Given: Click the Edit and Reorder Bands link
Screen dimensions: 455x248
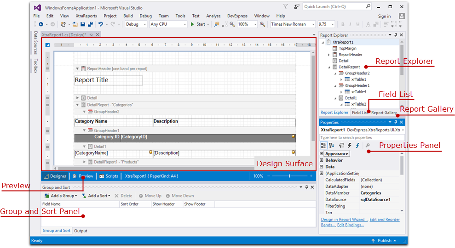Looking at the screenshot, I should [x=385, y=220].
